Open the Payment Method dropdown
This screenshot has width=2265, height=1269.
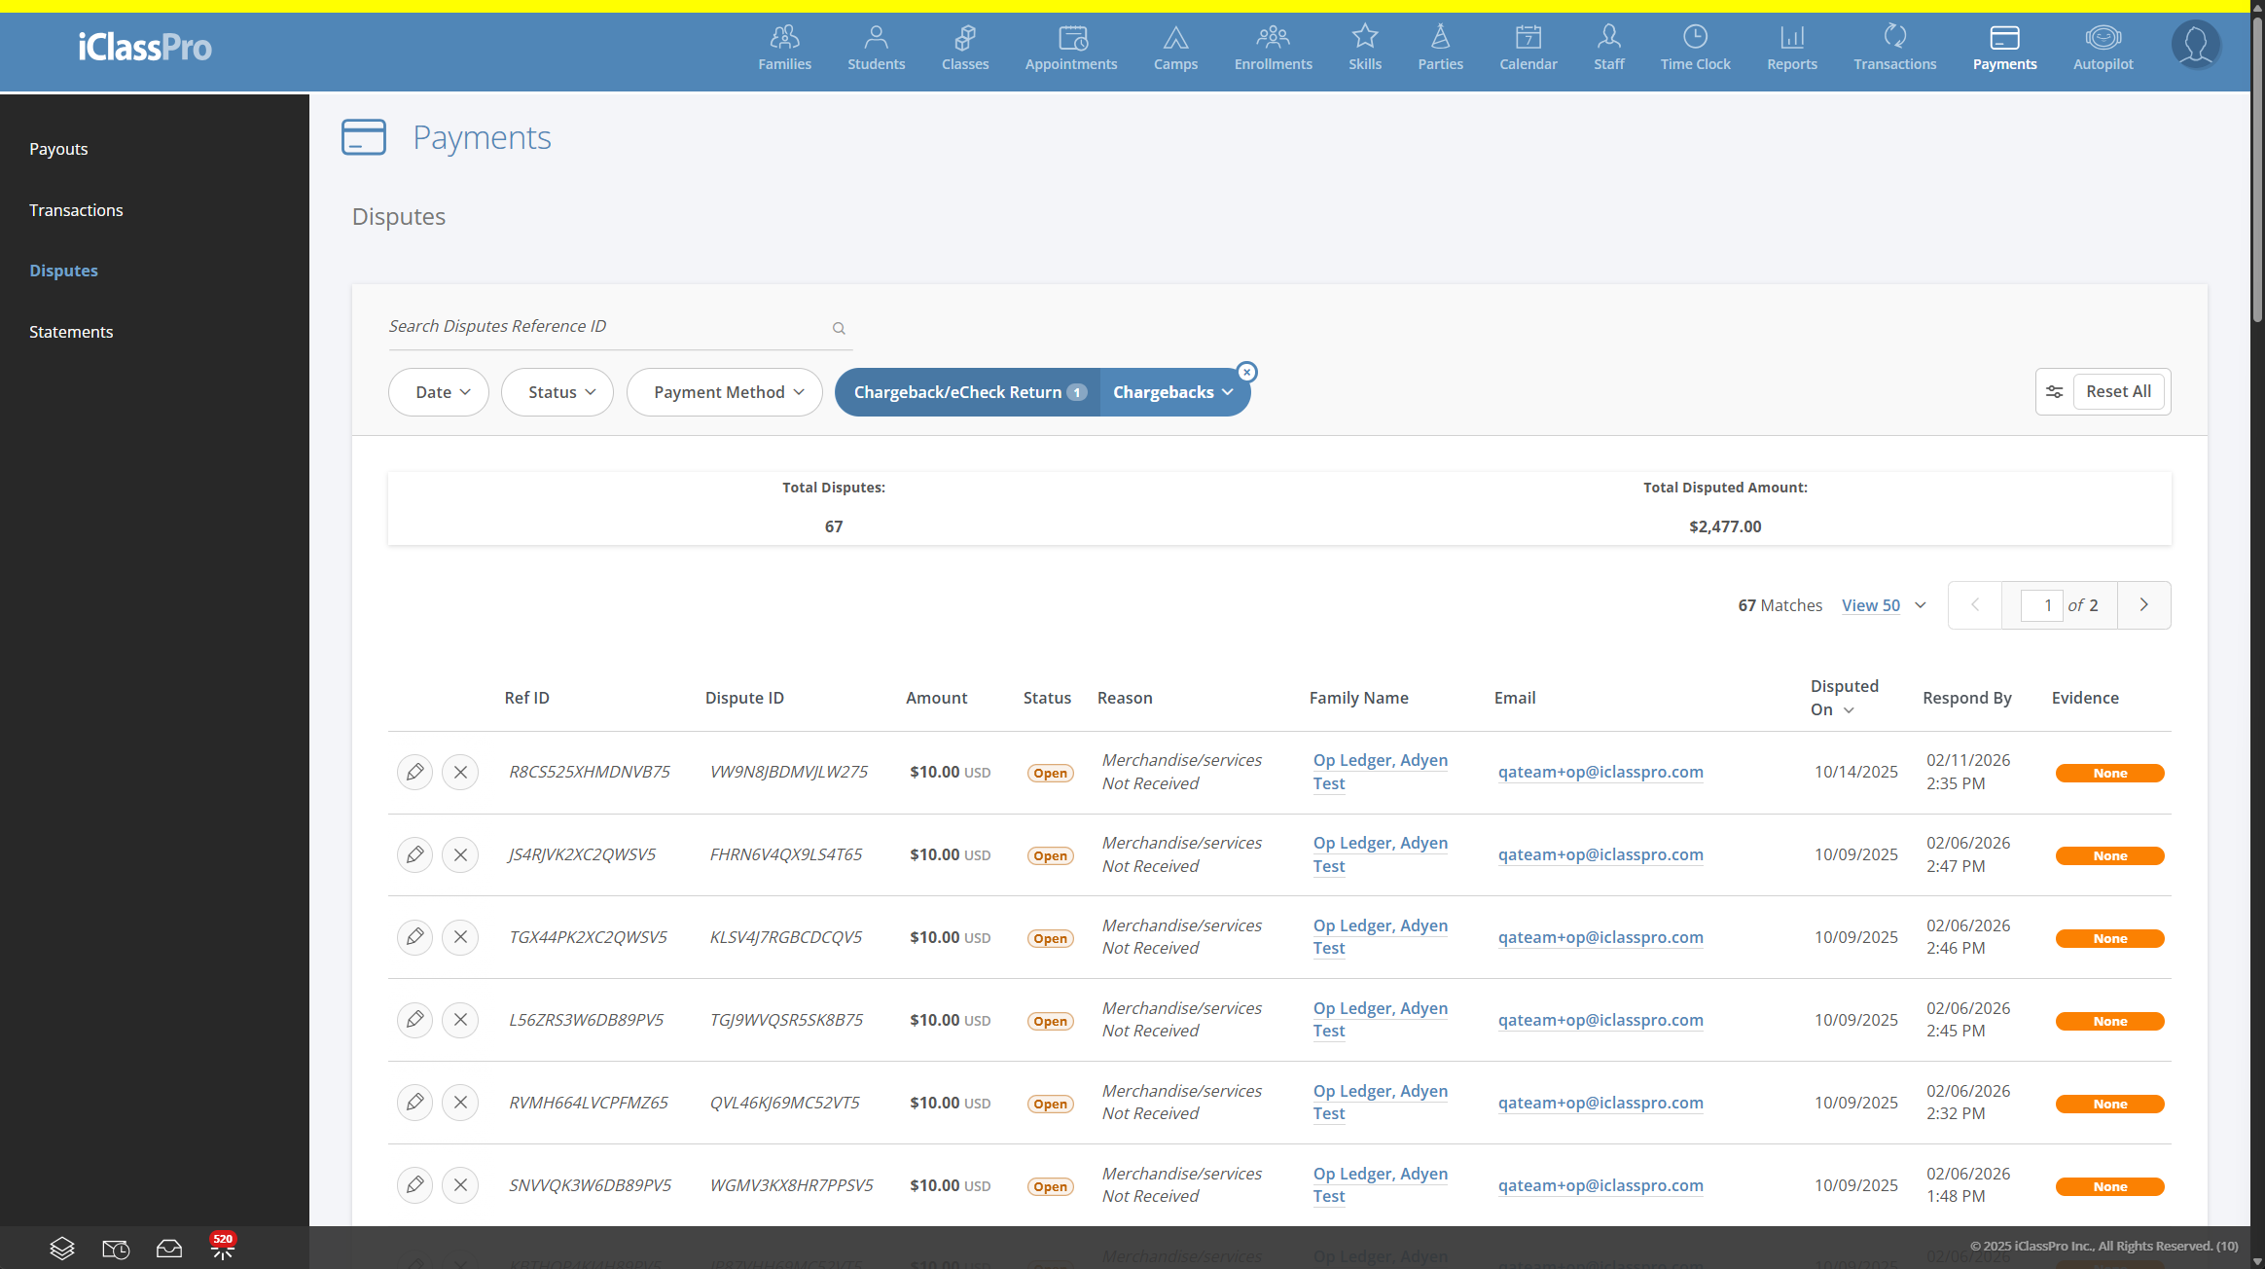click(x=724, y=391)
